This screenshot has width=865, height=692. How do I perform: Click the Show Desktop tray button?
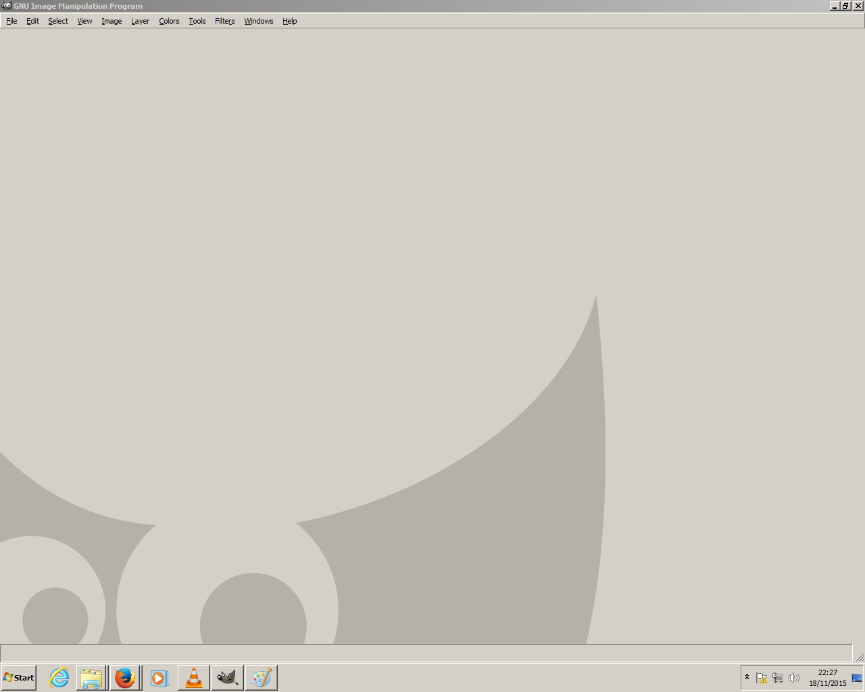(x=857, y=678)
